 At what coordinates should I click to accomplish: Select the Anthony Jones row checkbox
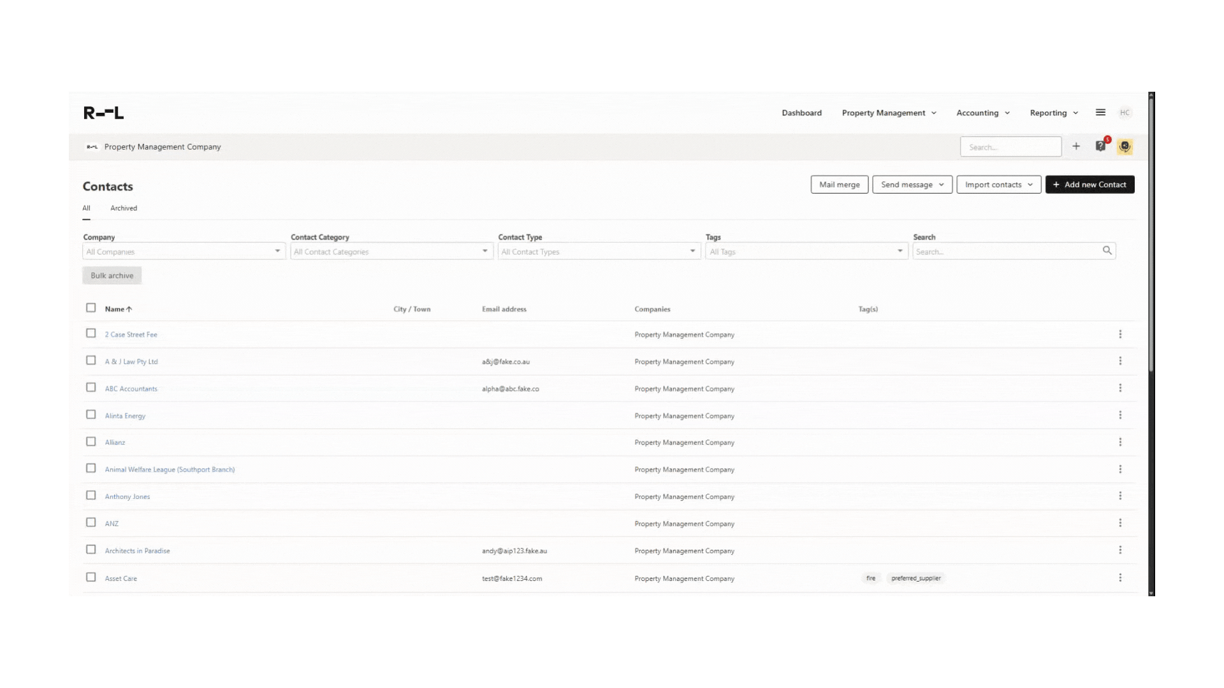click(x=91, y=496)
